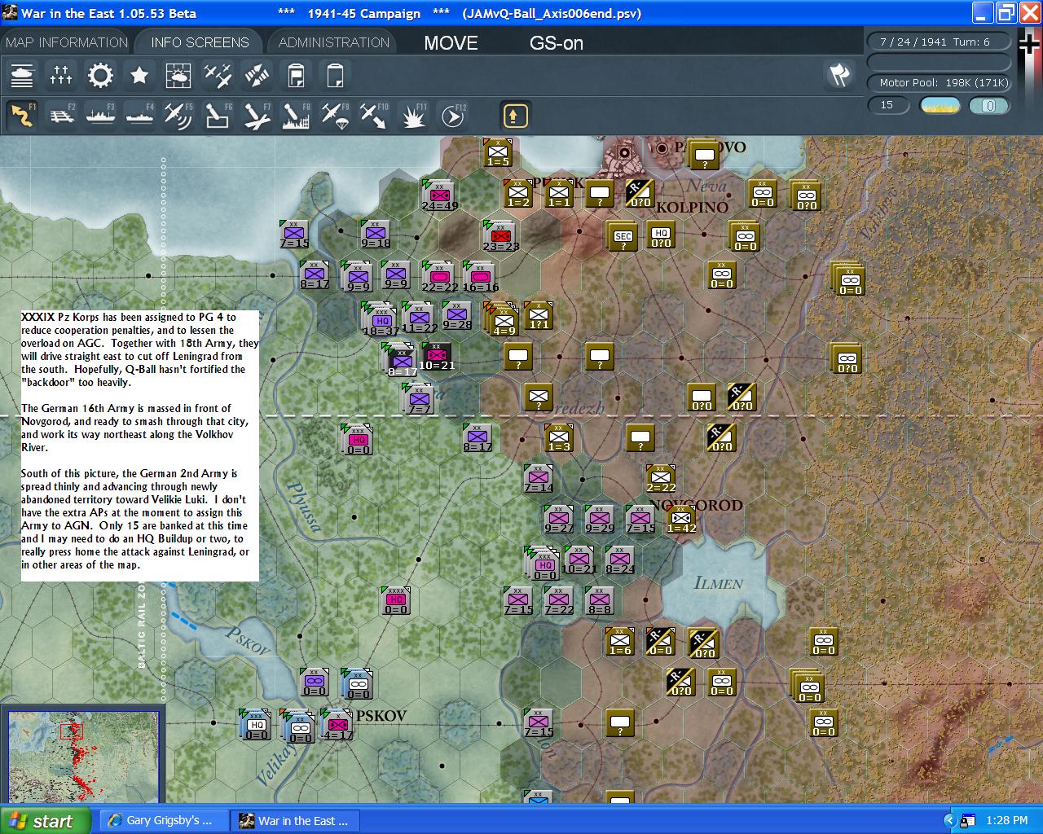
Task: Click War in the East taskbar button
Action: pos(295,821)
